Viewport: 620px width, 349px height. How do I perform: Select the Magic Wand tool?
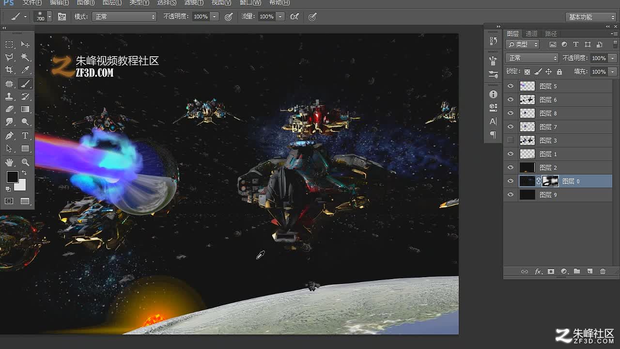point(25,57)
